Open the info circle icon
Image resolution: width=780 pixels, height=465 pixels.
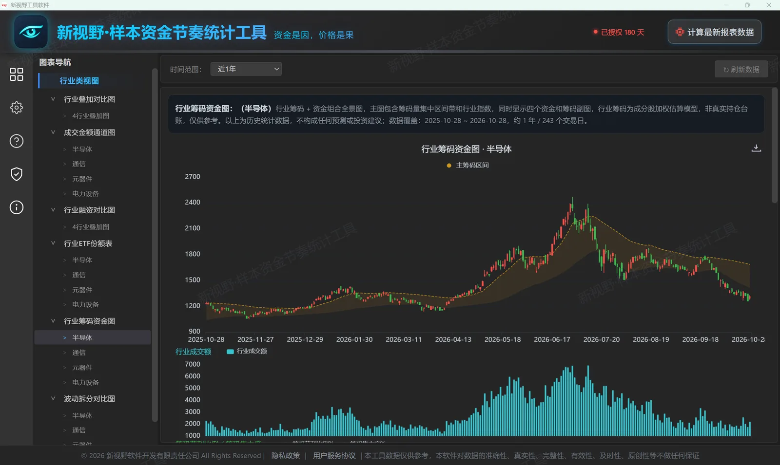17,207
